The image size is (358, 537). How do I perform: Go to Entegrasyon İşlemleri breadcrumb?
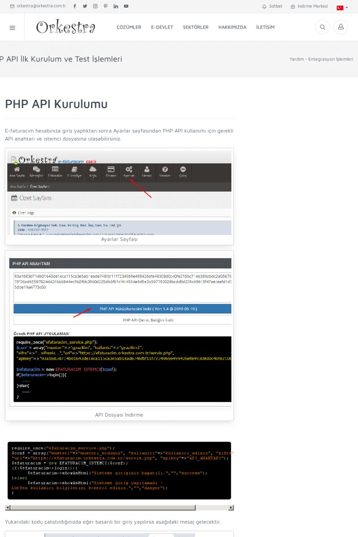pyautogui.click(x=331, y=59)
